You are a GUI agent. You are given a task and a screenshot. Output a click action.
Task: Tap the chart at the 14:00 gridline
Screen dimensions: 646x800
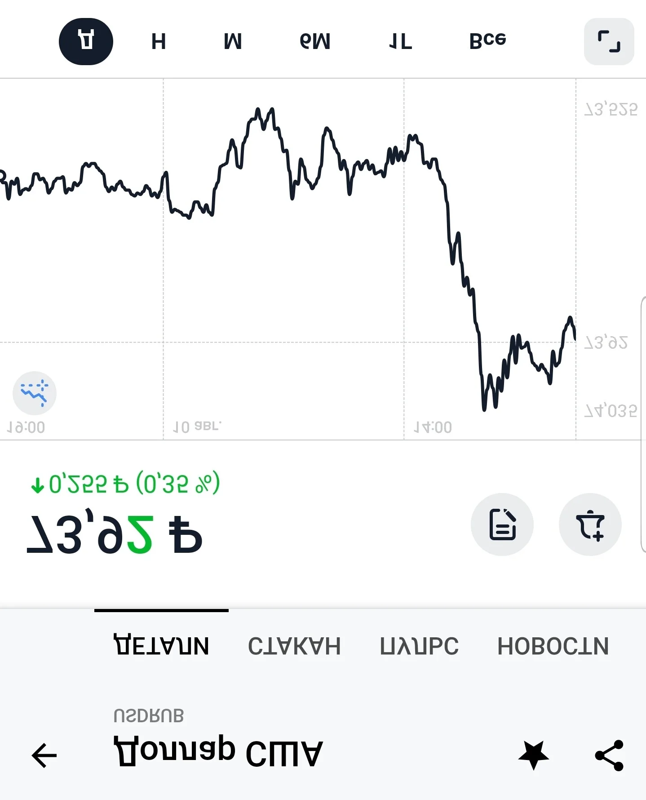point(404,258)
